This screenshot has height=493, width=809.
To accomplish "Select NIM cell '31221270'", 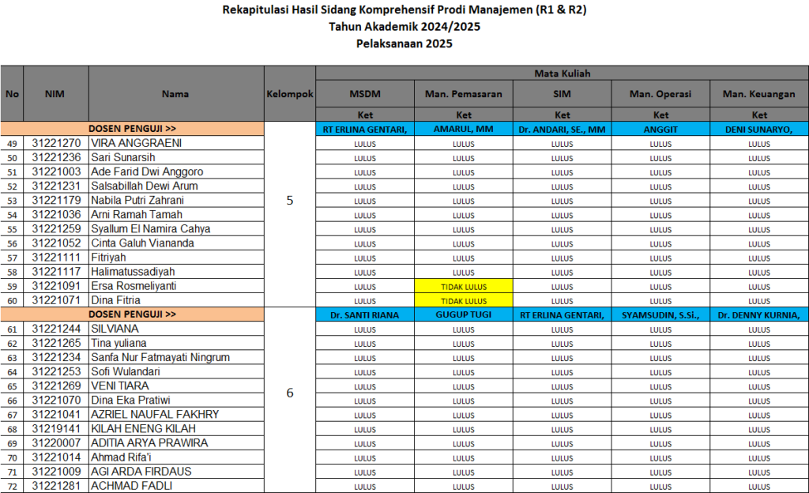I will click(x=56, y=143).
